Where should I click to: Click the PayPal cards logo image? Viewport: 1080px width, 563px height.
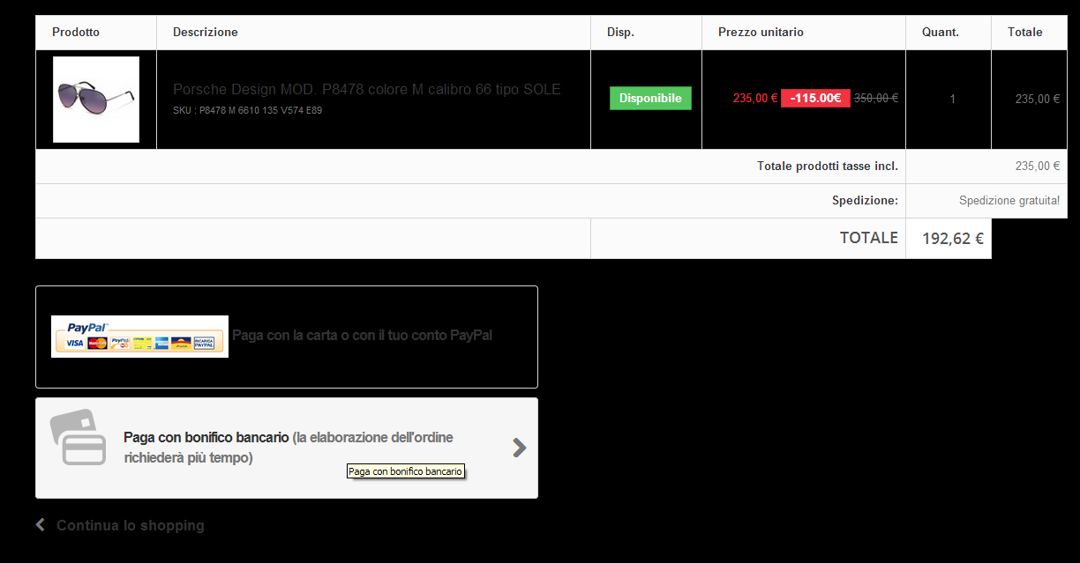139,337
